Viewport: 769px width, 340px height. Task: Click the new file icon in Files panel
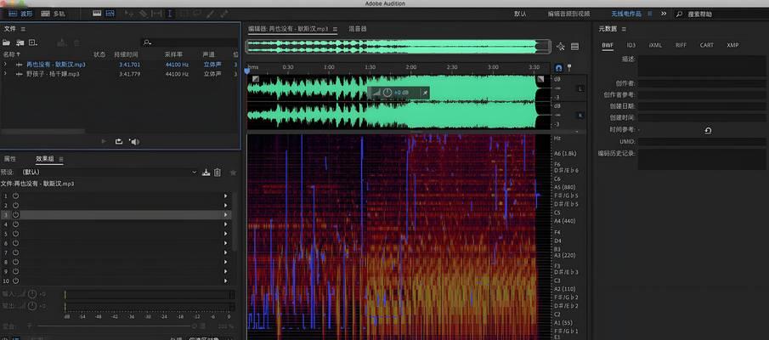coord(33,42)
